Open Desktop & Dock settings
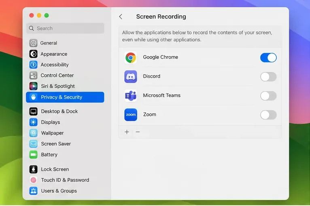The width and height of the screenshot is (310, 206). (x=65, y=111)
